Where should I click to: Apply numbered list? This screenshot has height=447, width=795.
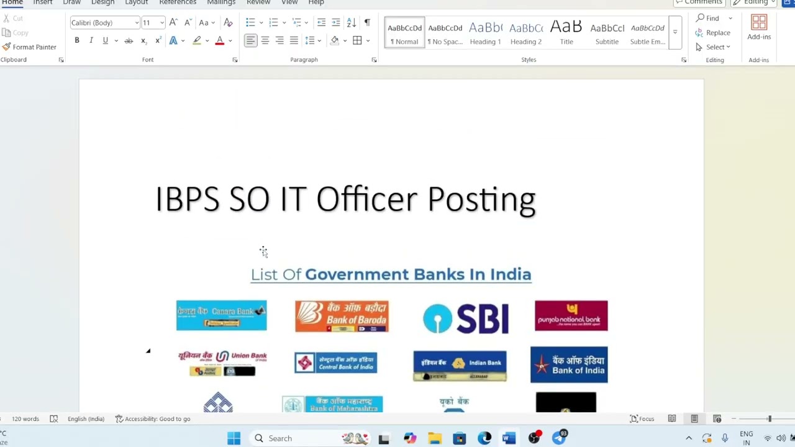click(273, 22)
